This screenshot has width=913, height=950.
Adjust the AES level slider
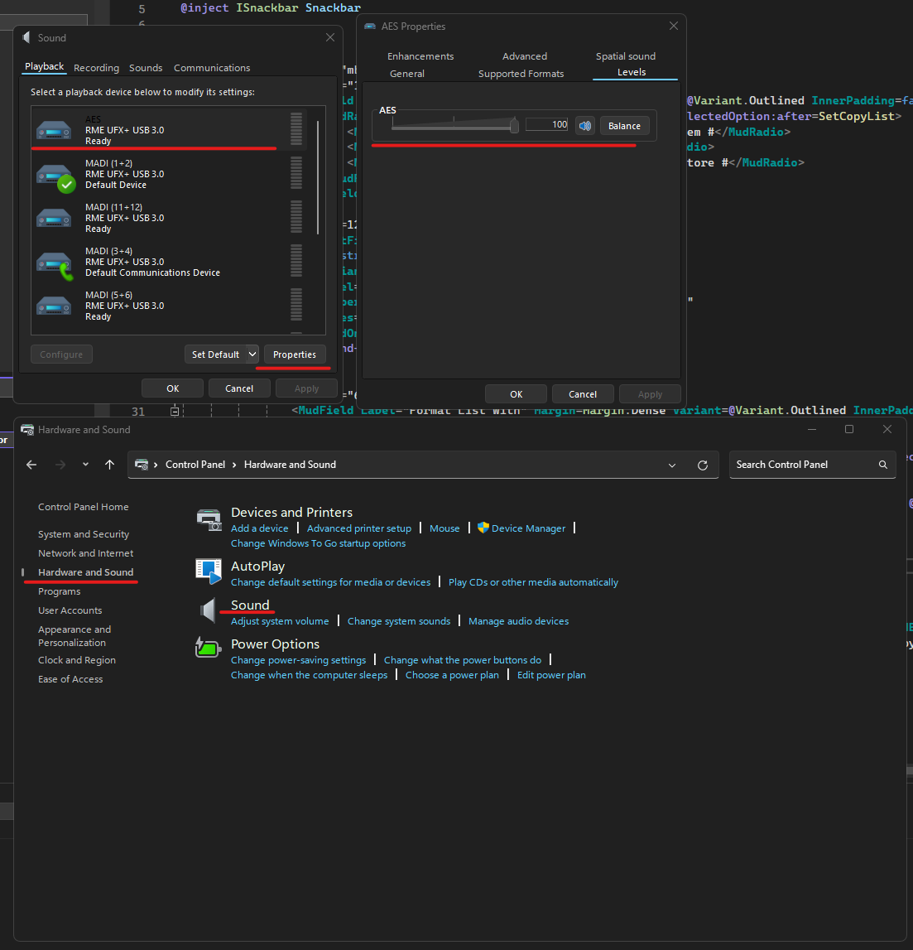tap(514, 126)
